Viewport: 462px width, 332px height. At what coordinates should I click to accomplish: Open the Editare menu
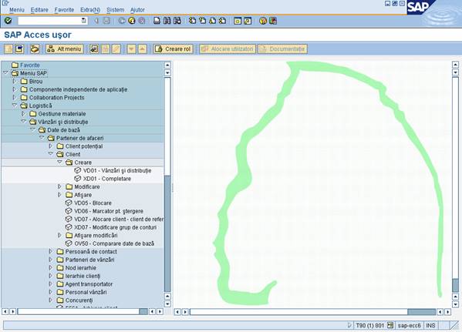pos(39,10)
